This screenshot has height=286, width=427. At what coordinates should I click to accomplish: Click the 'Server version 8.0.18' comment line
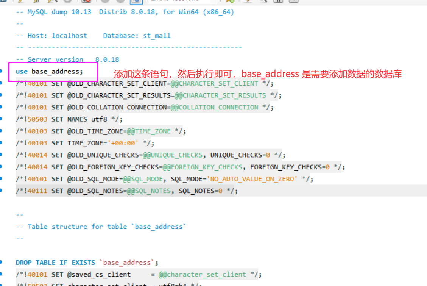(x=67, y=59)
